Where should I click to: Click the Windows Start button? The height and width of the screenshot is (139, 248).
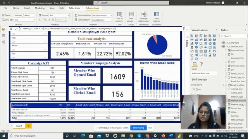[4, 136]
